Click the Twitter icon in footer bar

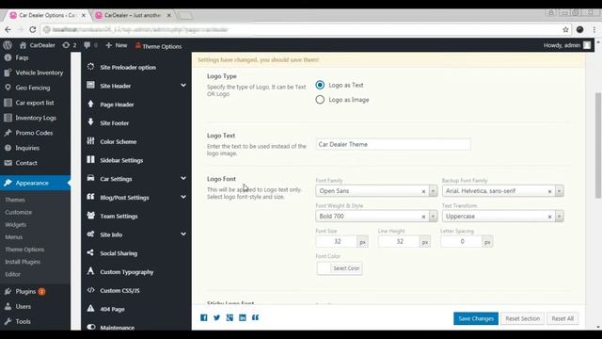217,317
